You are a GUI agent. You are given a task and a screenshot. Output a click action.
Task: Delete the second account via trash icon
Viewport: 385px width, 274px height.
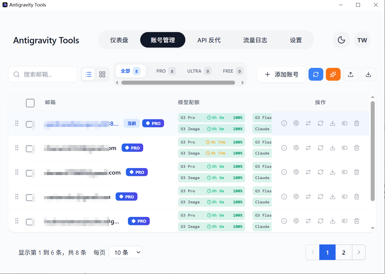point(356,148)
